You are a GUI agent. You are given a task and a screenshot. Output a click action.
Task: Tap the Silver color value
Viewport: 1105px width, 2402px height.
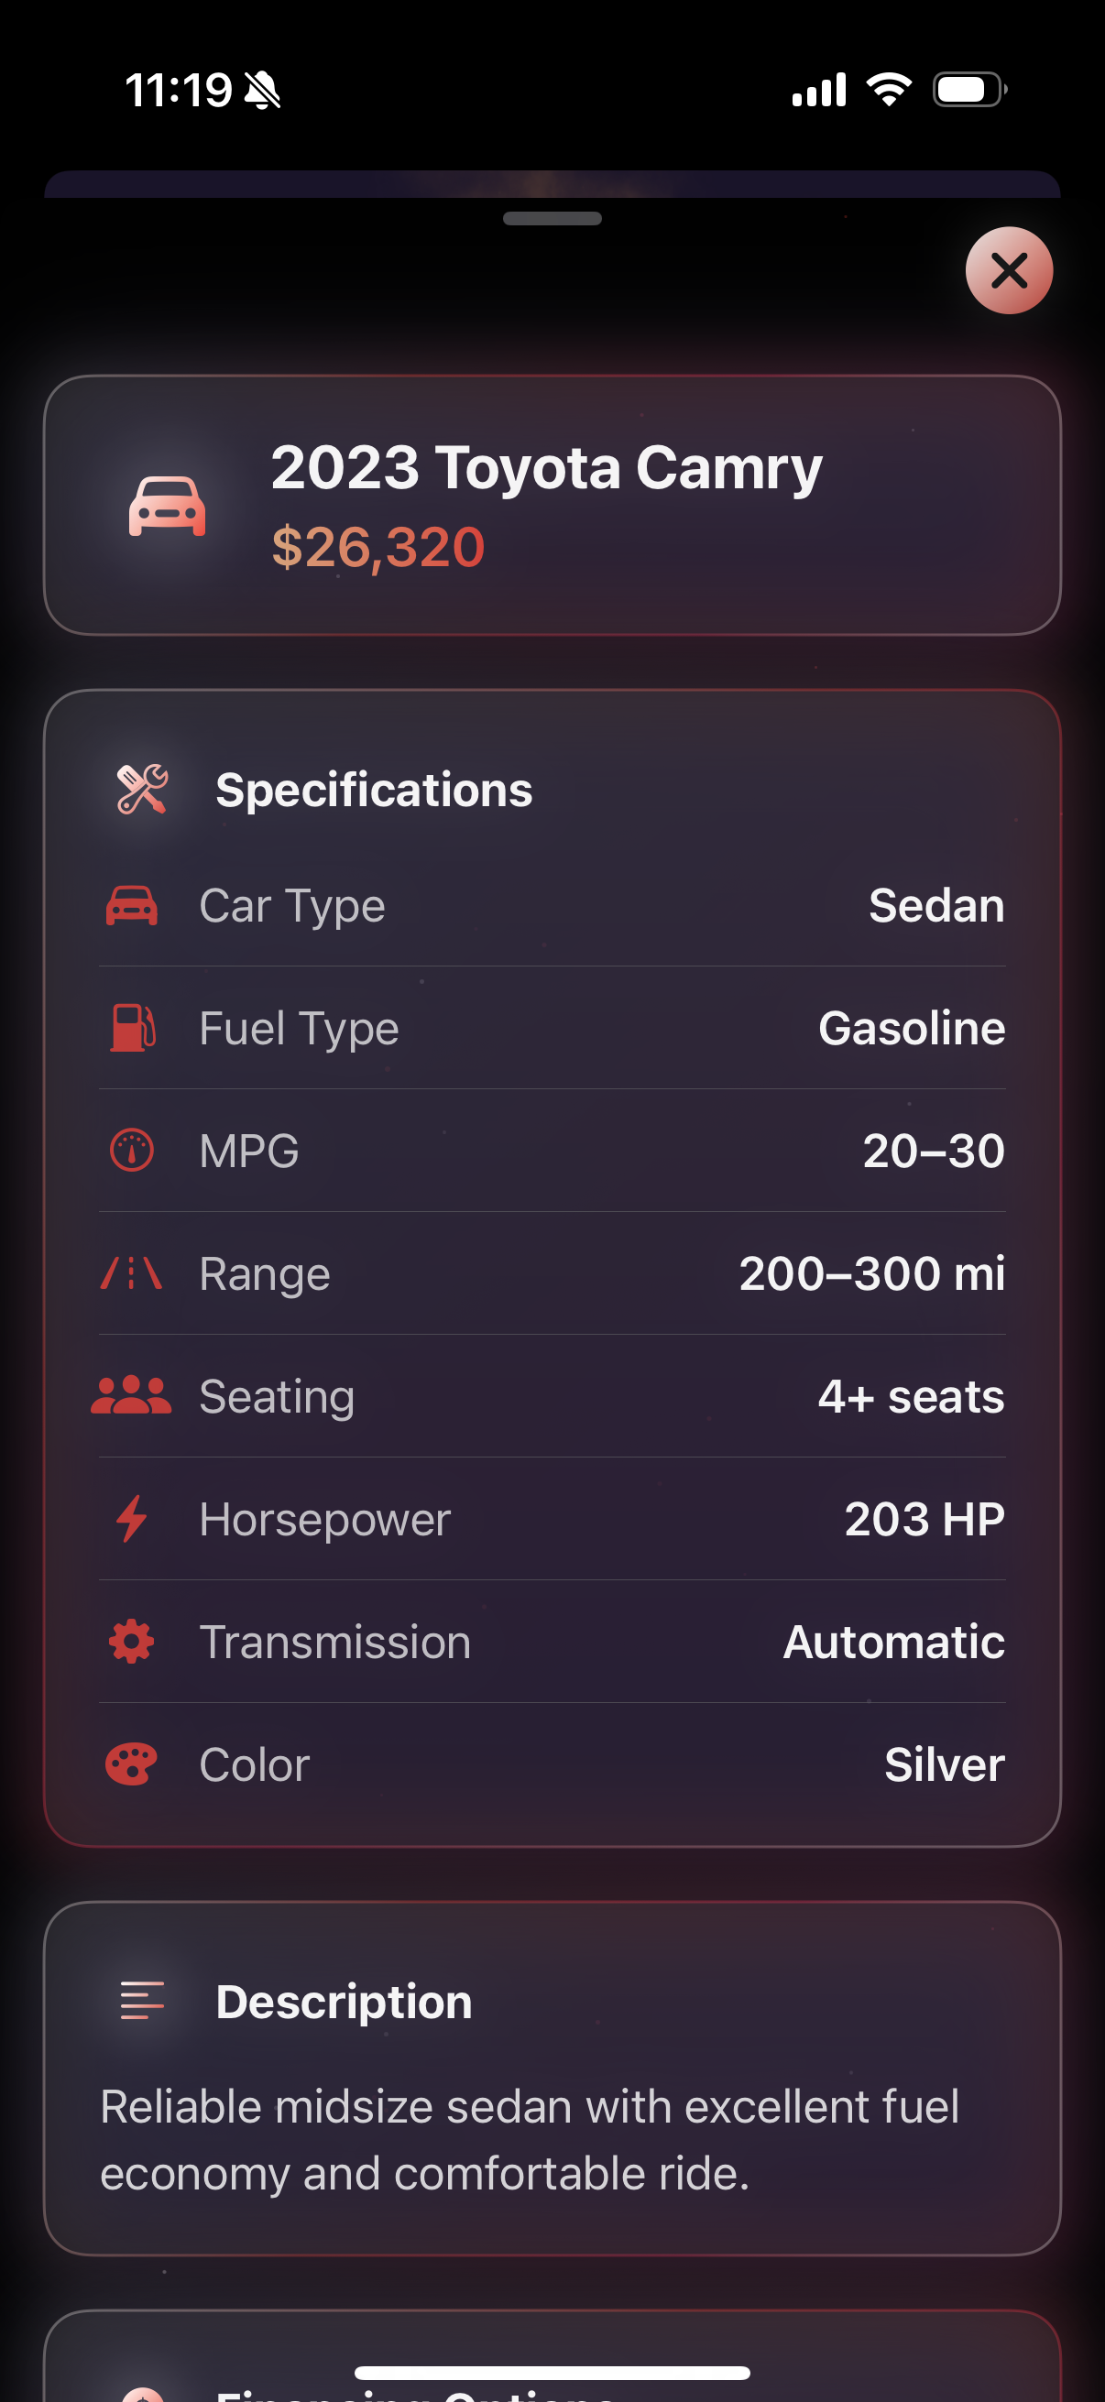coord(944,1764)
